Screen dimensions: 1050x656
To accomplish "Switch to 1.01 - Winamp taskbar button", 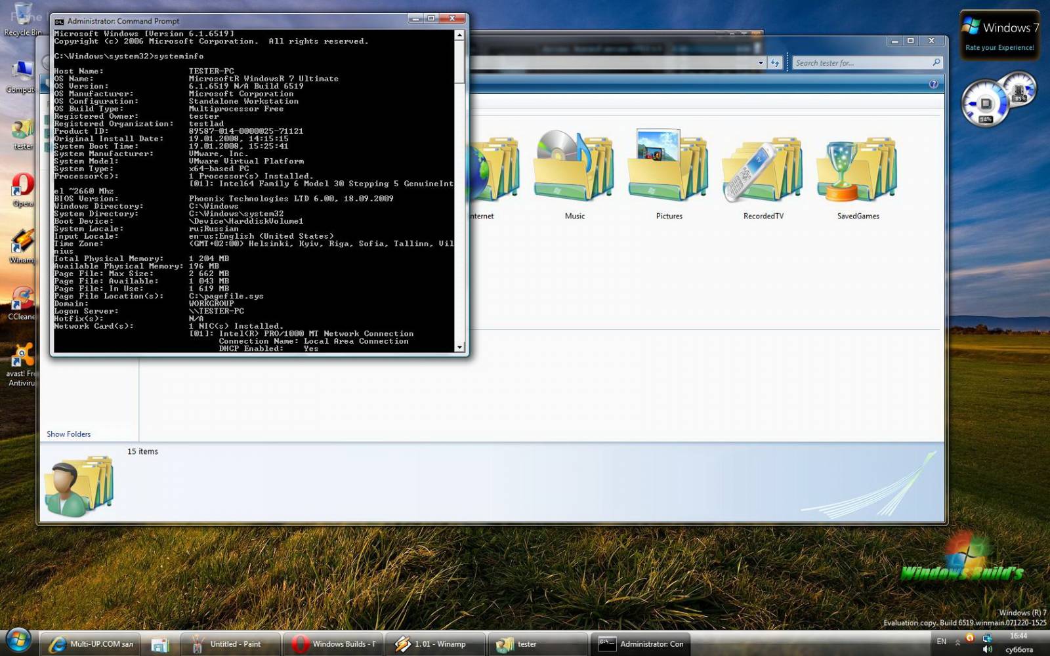I will click(x=435, y=644).
